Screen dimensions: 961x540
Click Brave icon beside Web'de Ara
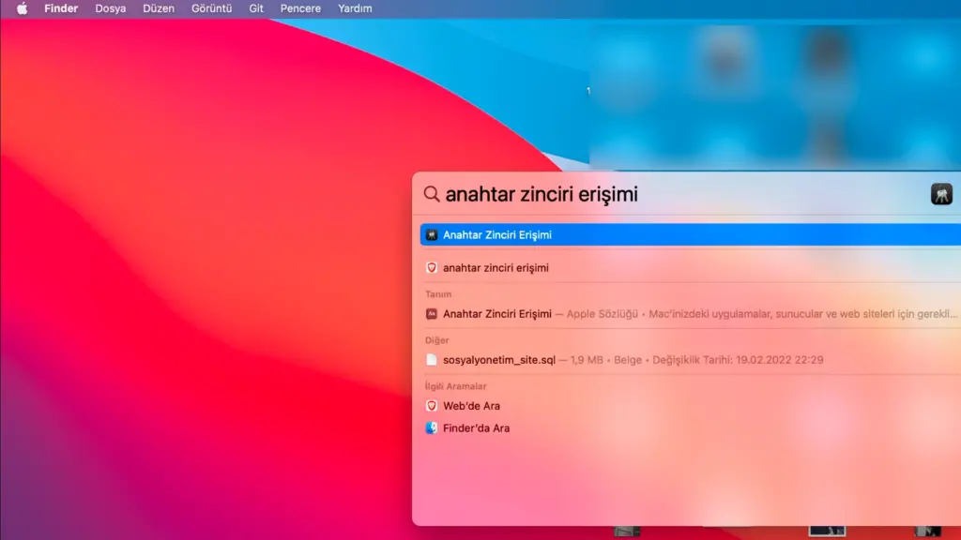(x=432, y=406)
